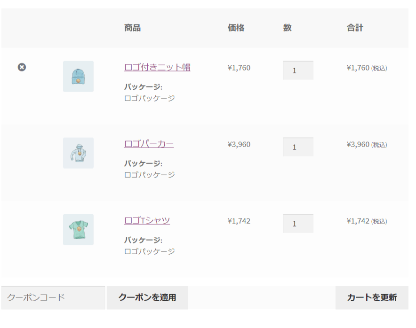Focus the quantity field for ロゴTシャツ
Viewport: 416px width, 328px height.
tap(298, 223)
